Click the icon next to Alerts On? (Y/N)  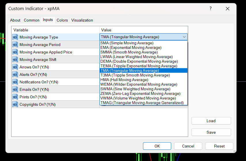15,74
